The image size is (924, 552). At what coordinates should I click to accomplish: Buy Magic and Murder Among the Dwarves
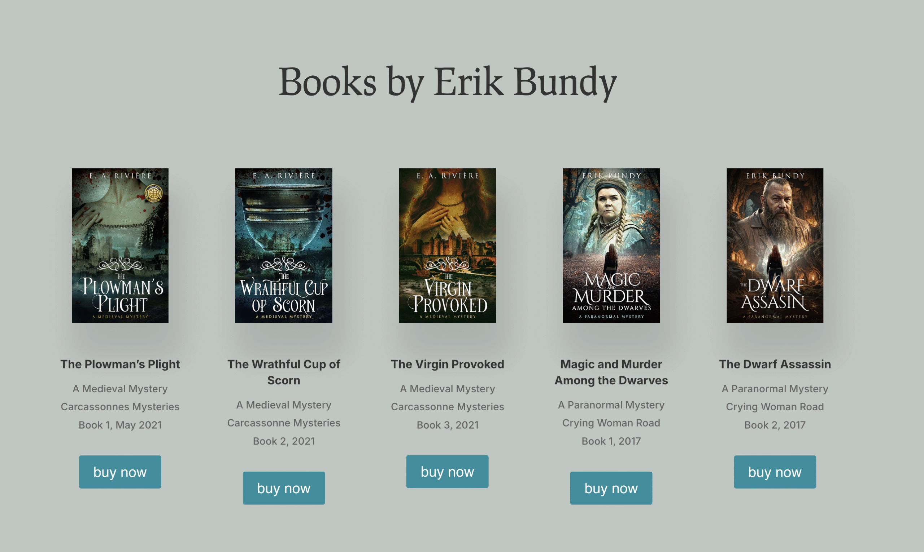click(x=611, y=488)
